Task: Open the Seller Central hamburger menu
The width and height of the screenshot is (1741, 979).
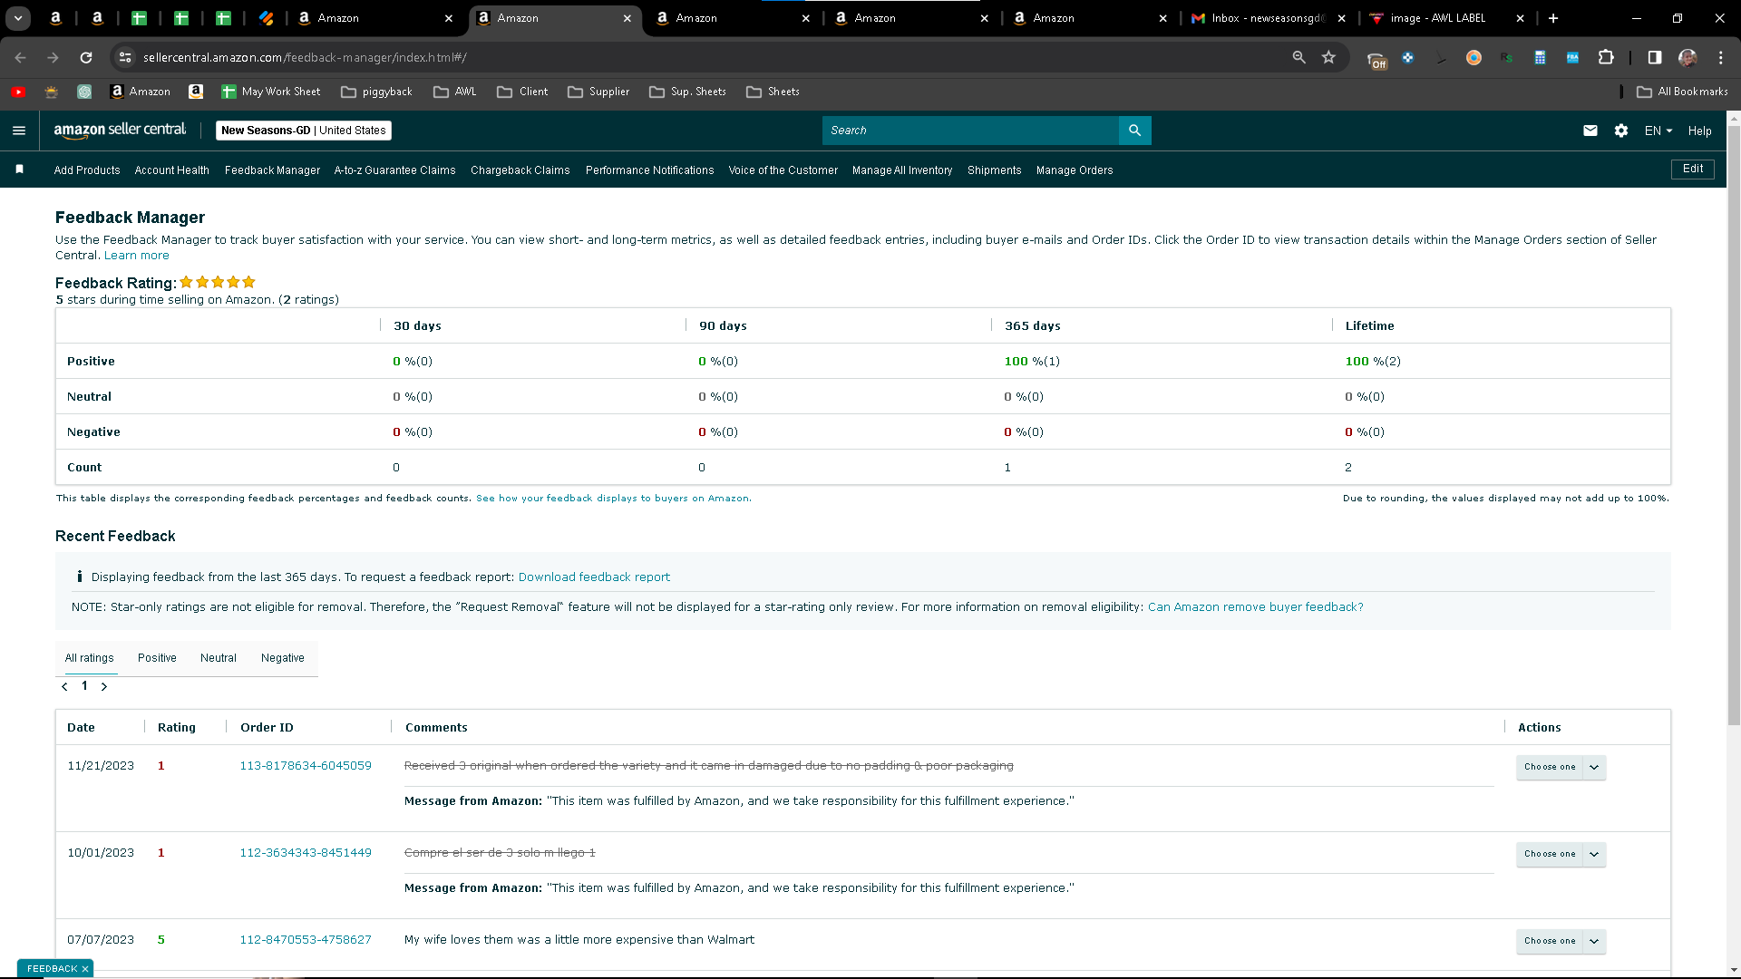Action: pyautogui.click(x=19, y=131)
